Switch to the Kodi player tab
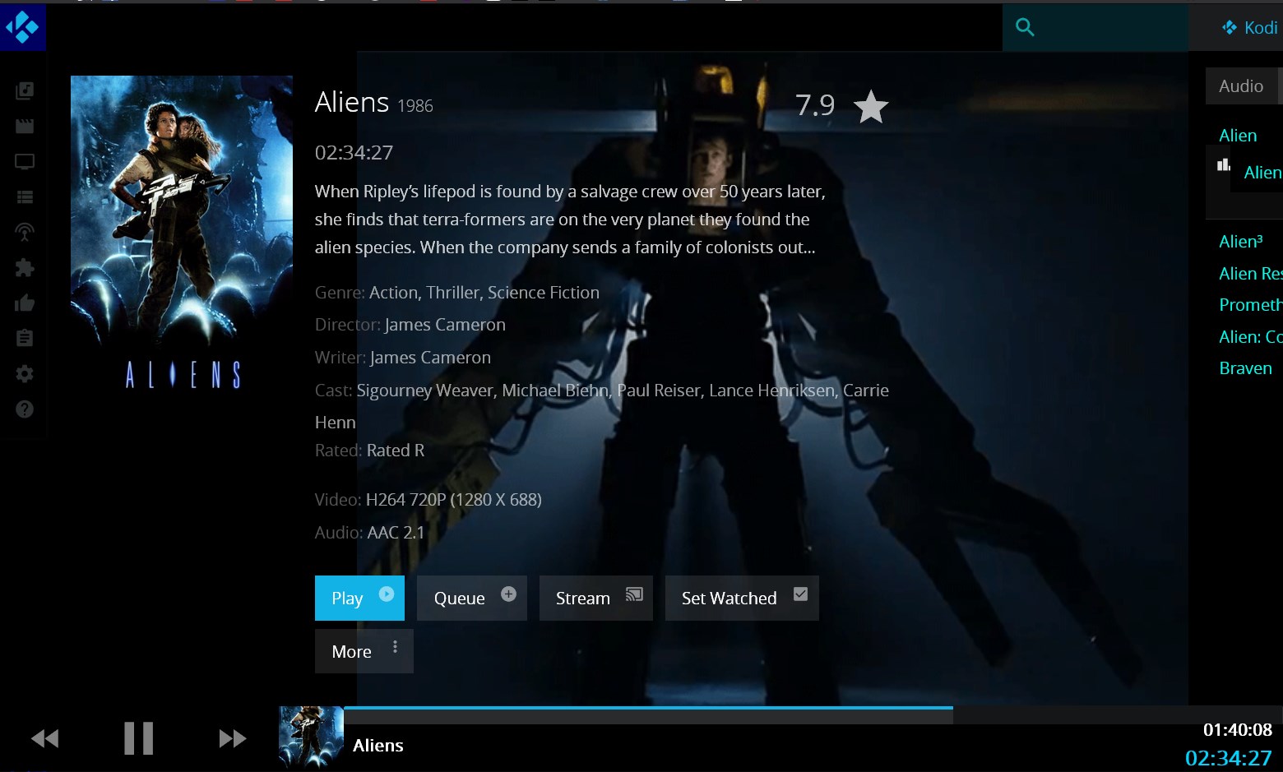 (x=1249, y=27)
